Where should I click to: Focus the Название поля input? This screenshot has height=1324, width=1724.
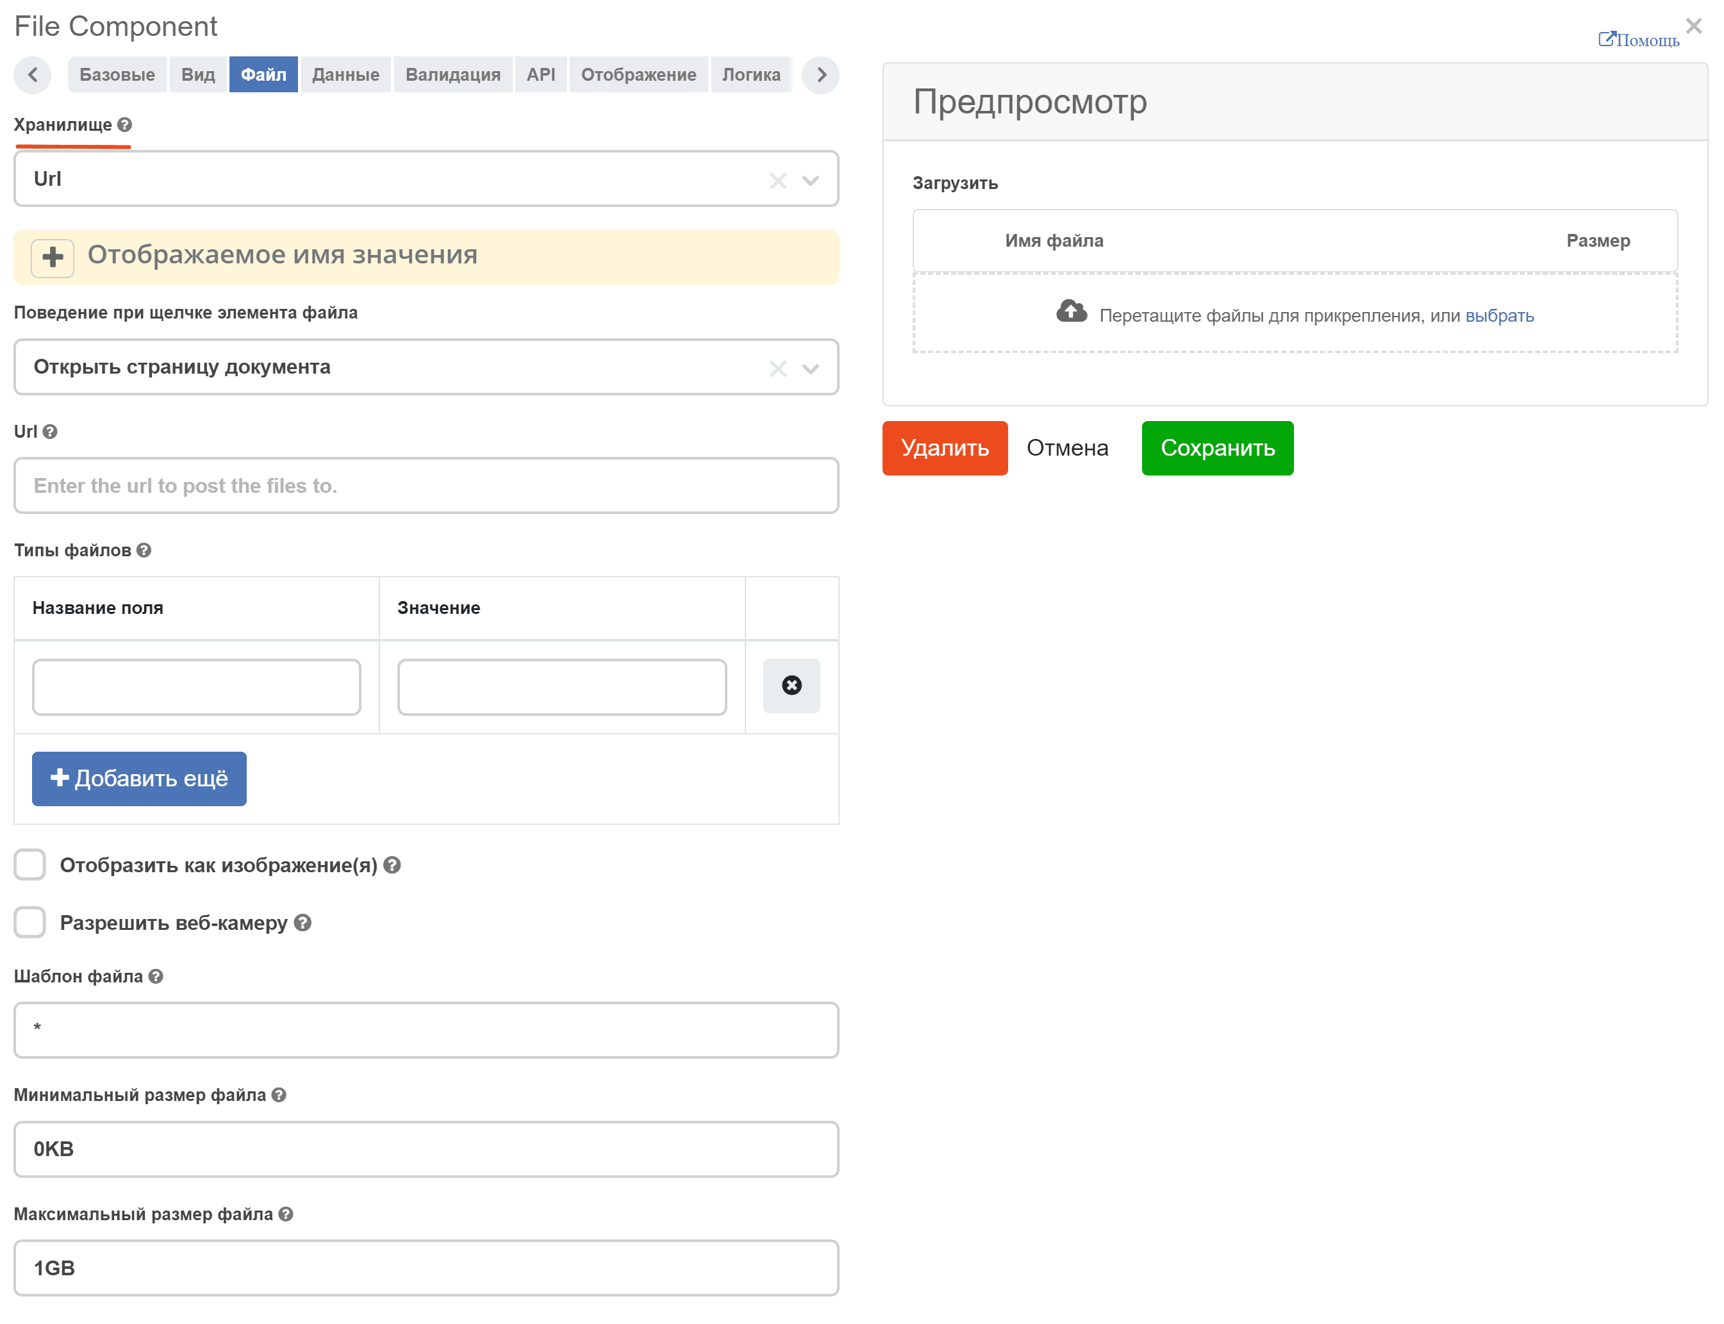tap(196, 687)
